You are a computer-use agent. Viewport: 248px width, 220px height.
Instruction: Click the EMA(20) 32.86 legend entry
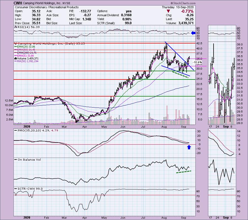(25, 47)
